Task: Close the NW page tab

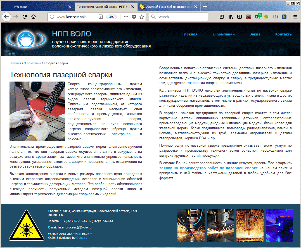Action: pyautogui.click(x=70, y=7)
